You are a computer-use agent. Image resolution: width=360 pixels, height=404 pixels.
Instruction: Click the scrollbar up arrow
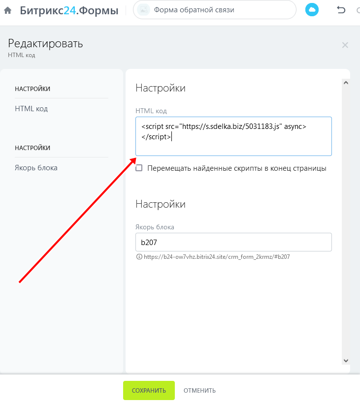pos(346,83)
